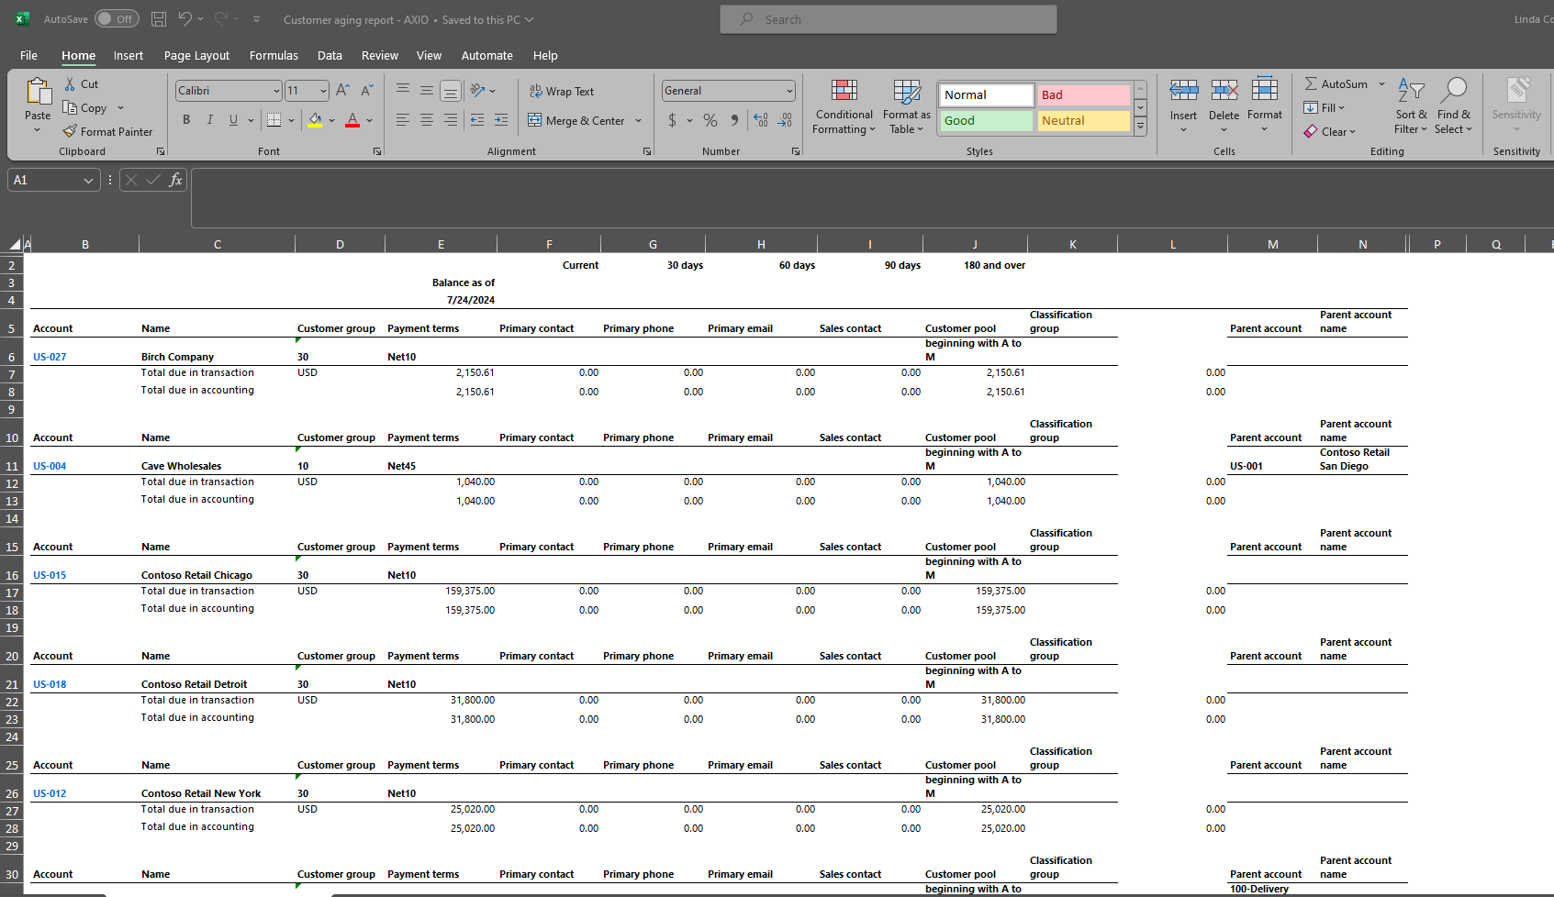Image resolution: width=1554 pixels, height=897 pixels.
Task: Toggle AutoSave off switch
Action: click(x=117, y=18)
